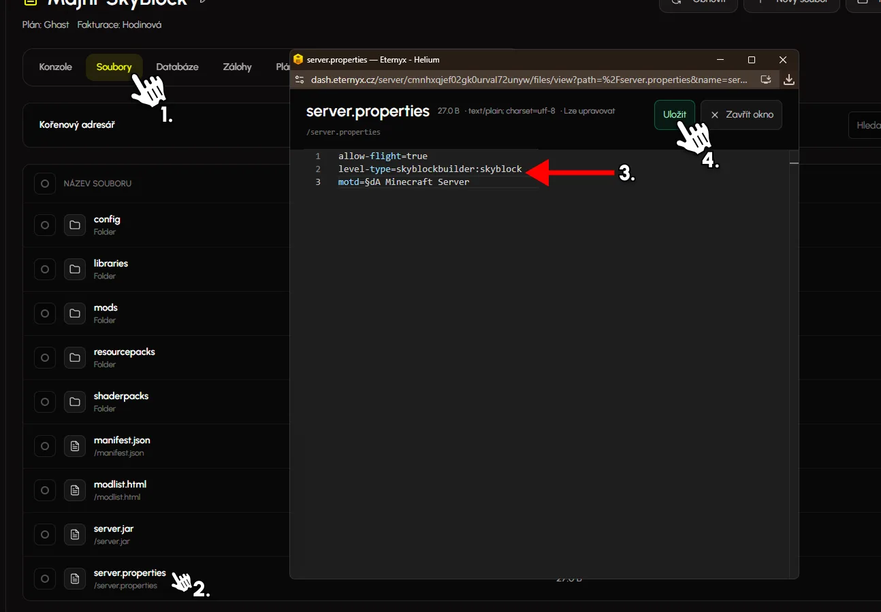Open the Soubory tab
The image size is (881, 612).
(114, 67)
